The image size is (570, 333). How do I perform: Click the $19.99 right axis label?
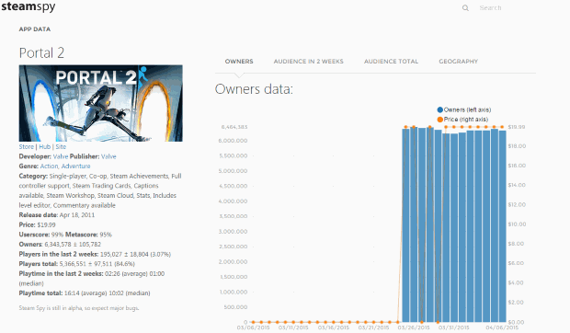click(x=517, y=127)
